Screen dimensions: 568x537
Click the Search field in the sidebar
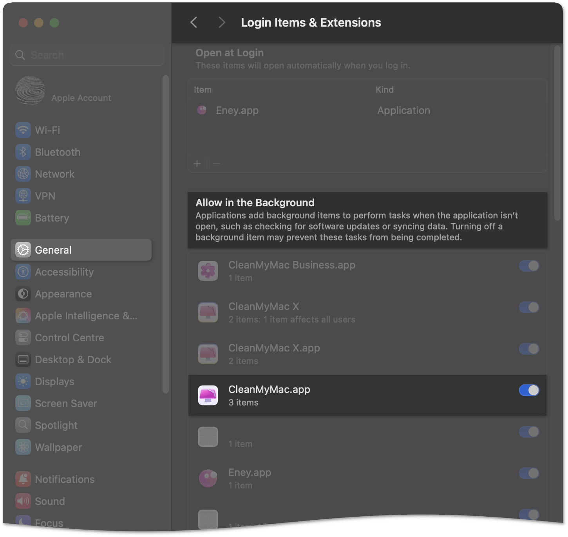[x=87, y=55]
